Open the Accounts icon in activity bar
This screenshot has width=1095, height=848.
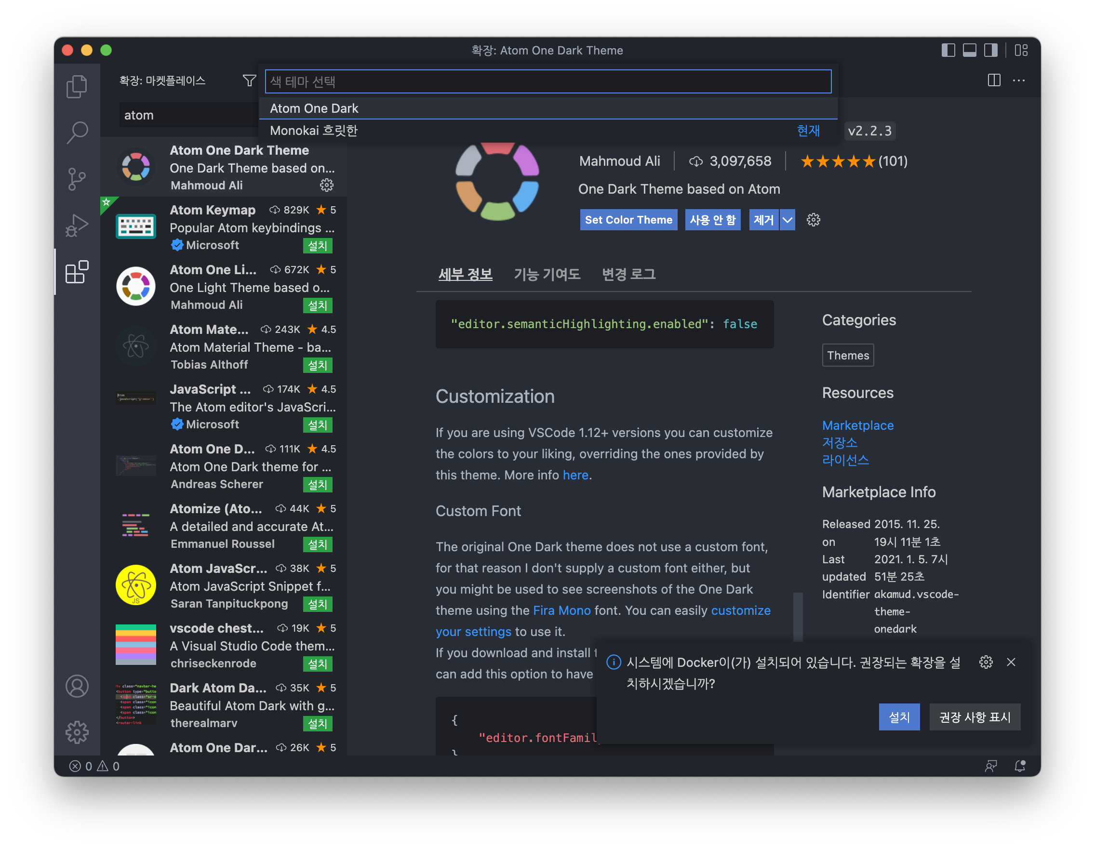pos(77,686)
